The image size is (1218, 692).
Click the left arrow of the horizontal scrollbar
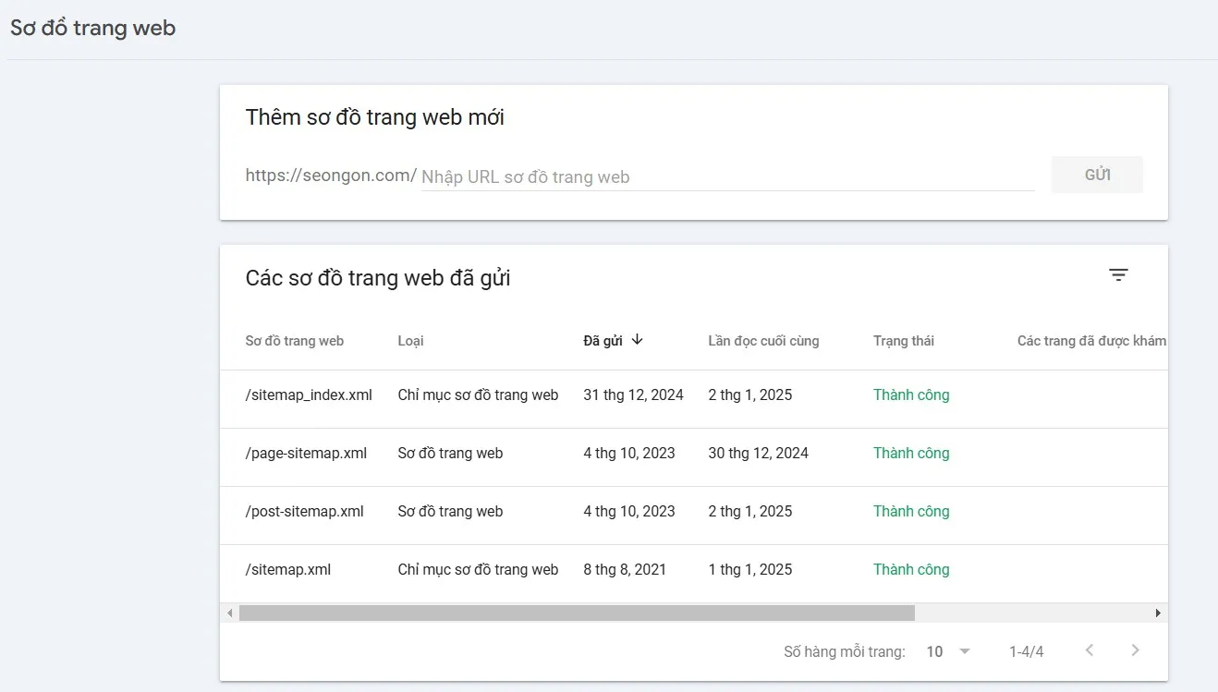229,613
